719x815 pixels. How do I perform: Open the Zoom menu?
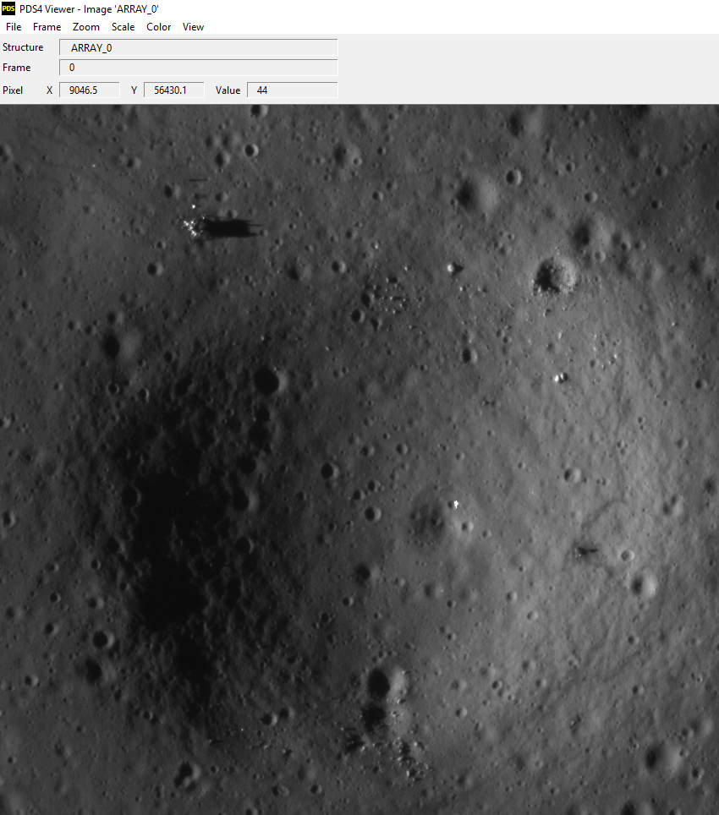pos(85,27)
